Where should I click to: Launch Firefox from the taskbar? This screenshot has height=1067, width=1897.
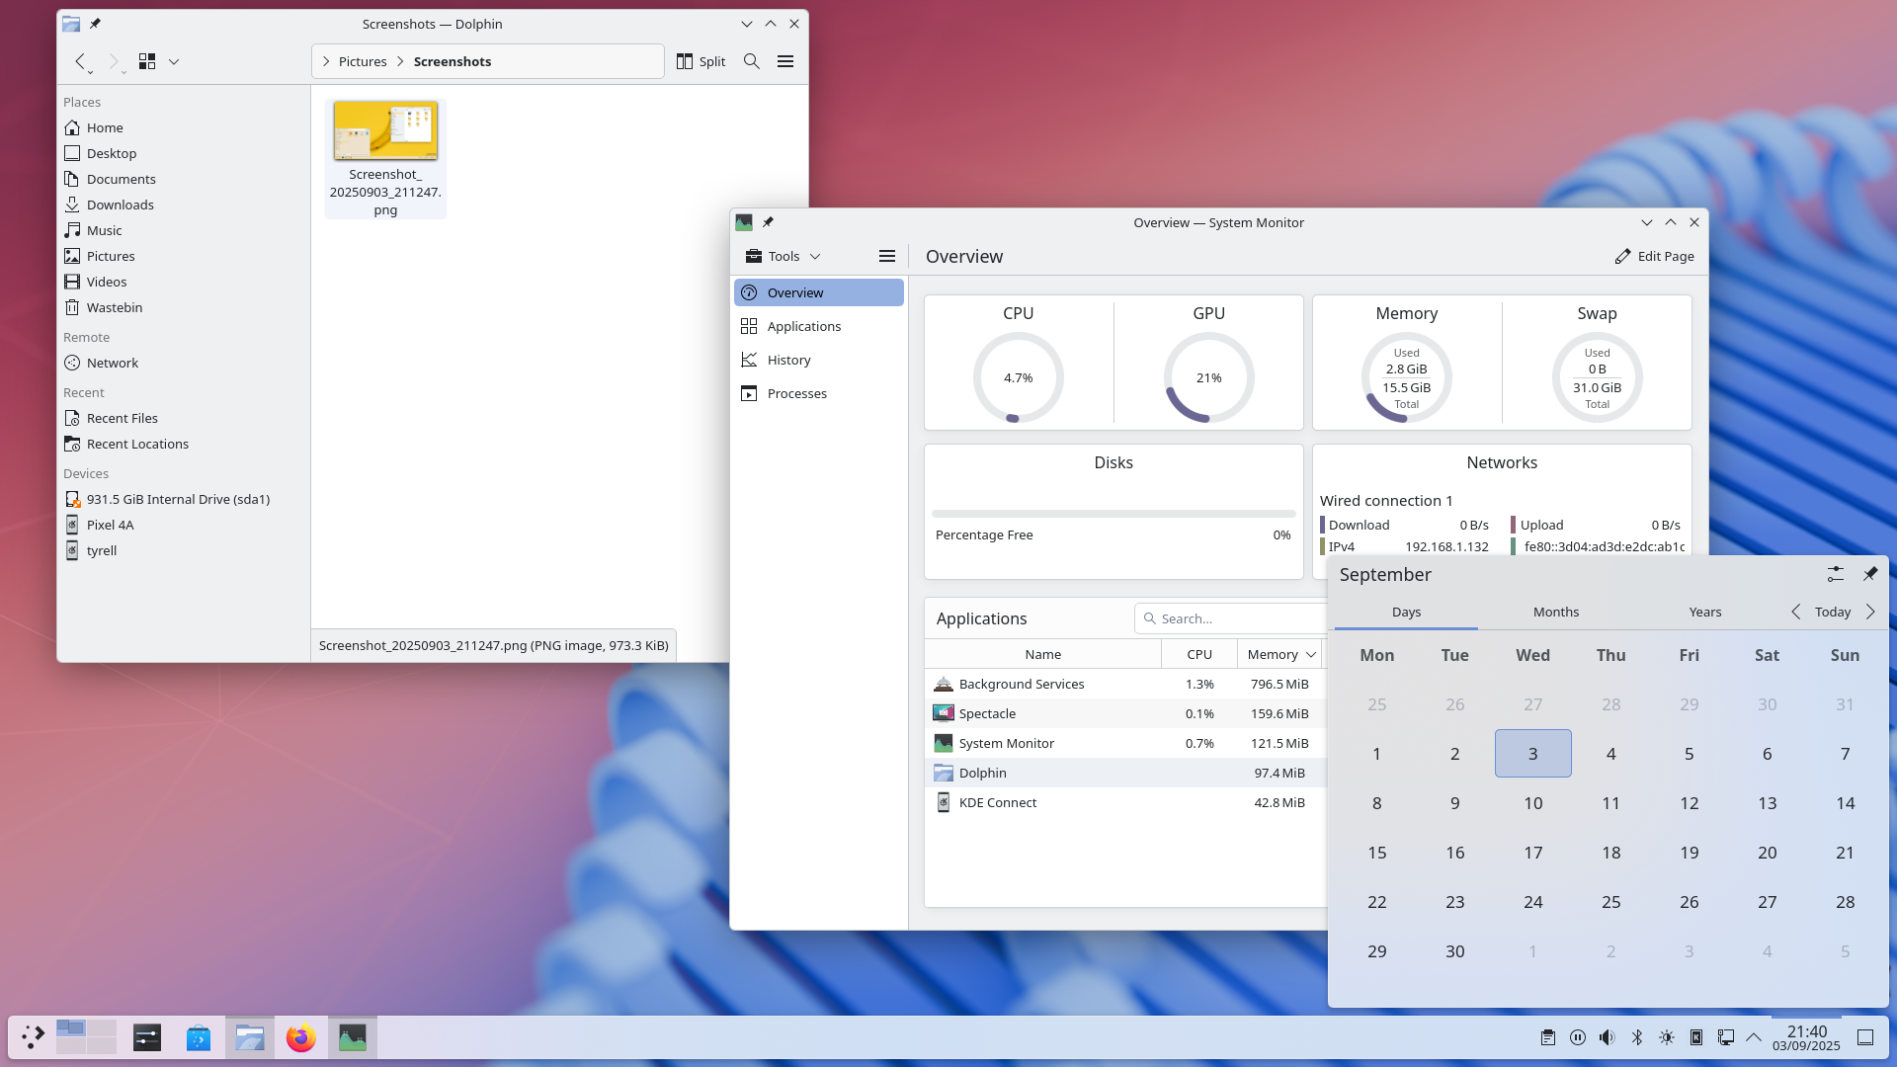300,1037
